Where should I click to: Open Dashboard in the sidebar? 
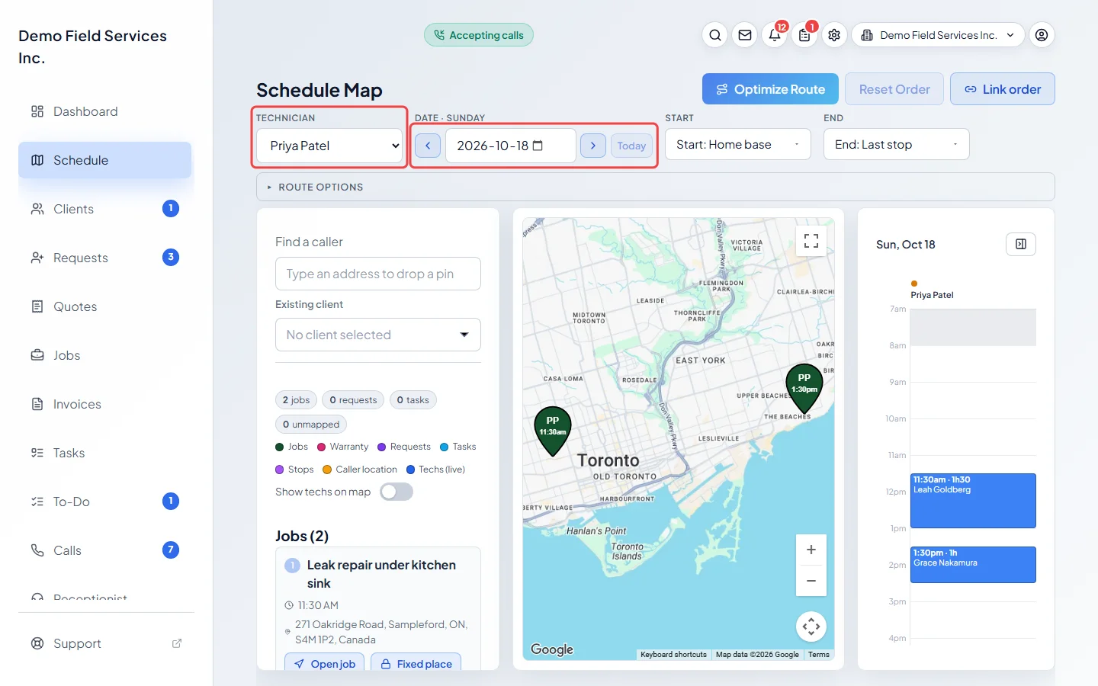tap(105, 111)
